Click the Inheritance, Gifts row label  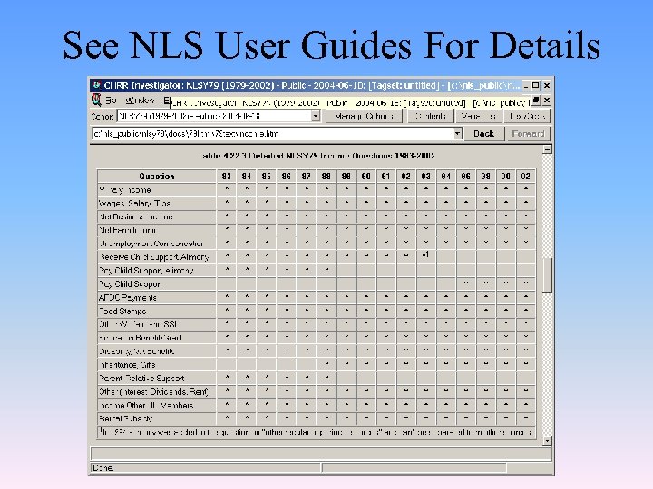pyautogui.click(x=127, y=365)
